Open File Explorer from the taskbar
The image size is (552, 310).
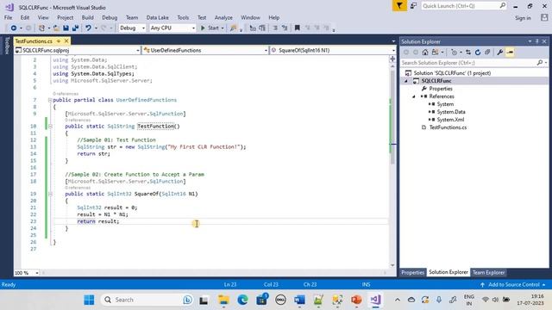223,300
